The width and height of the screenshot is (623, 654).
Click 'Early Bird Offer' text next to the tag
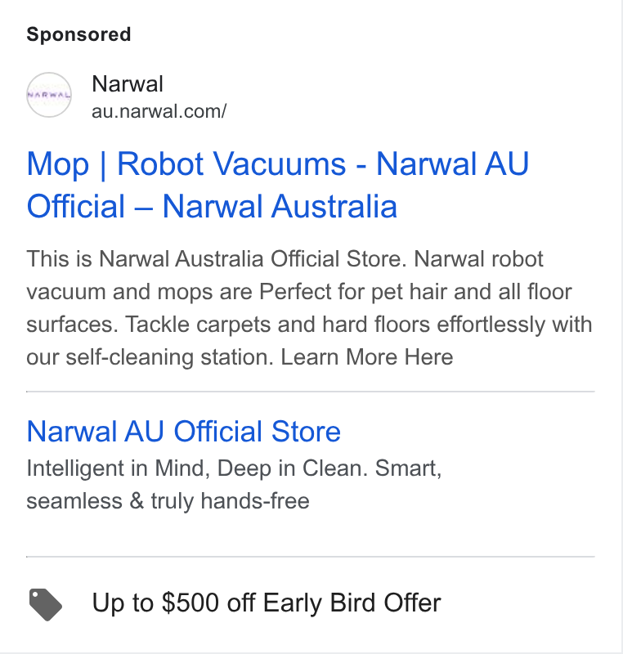(x=352, y=602)
